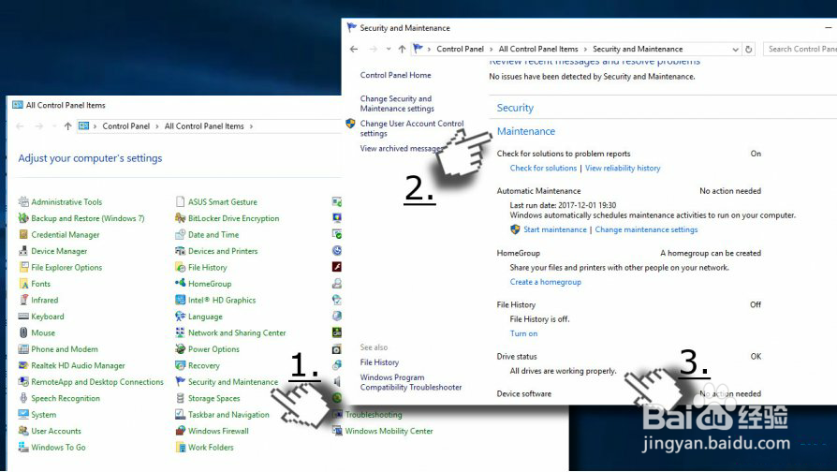Click the Infrared icon

[x=23, y=300]
